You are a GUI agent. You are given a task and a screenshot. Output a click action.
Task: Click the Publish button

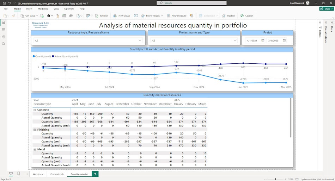click(x=229, y=16)
